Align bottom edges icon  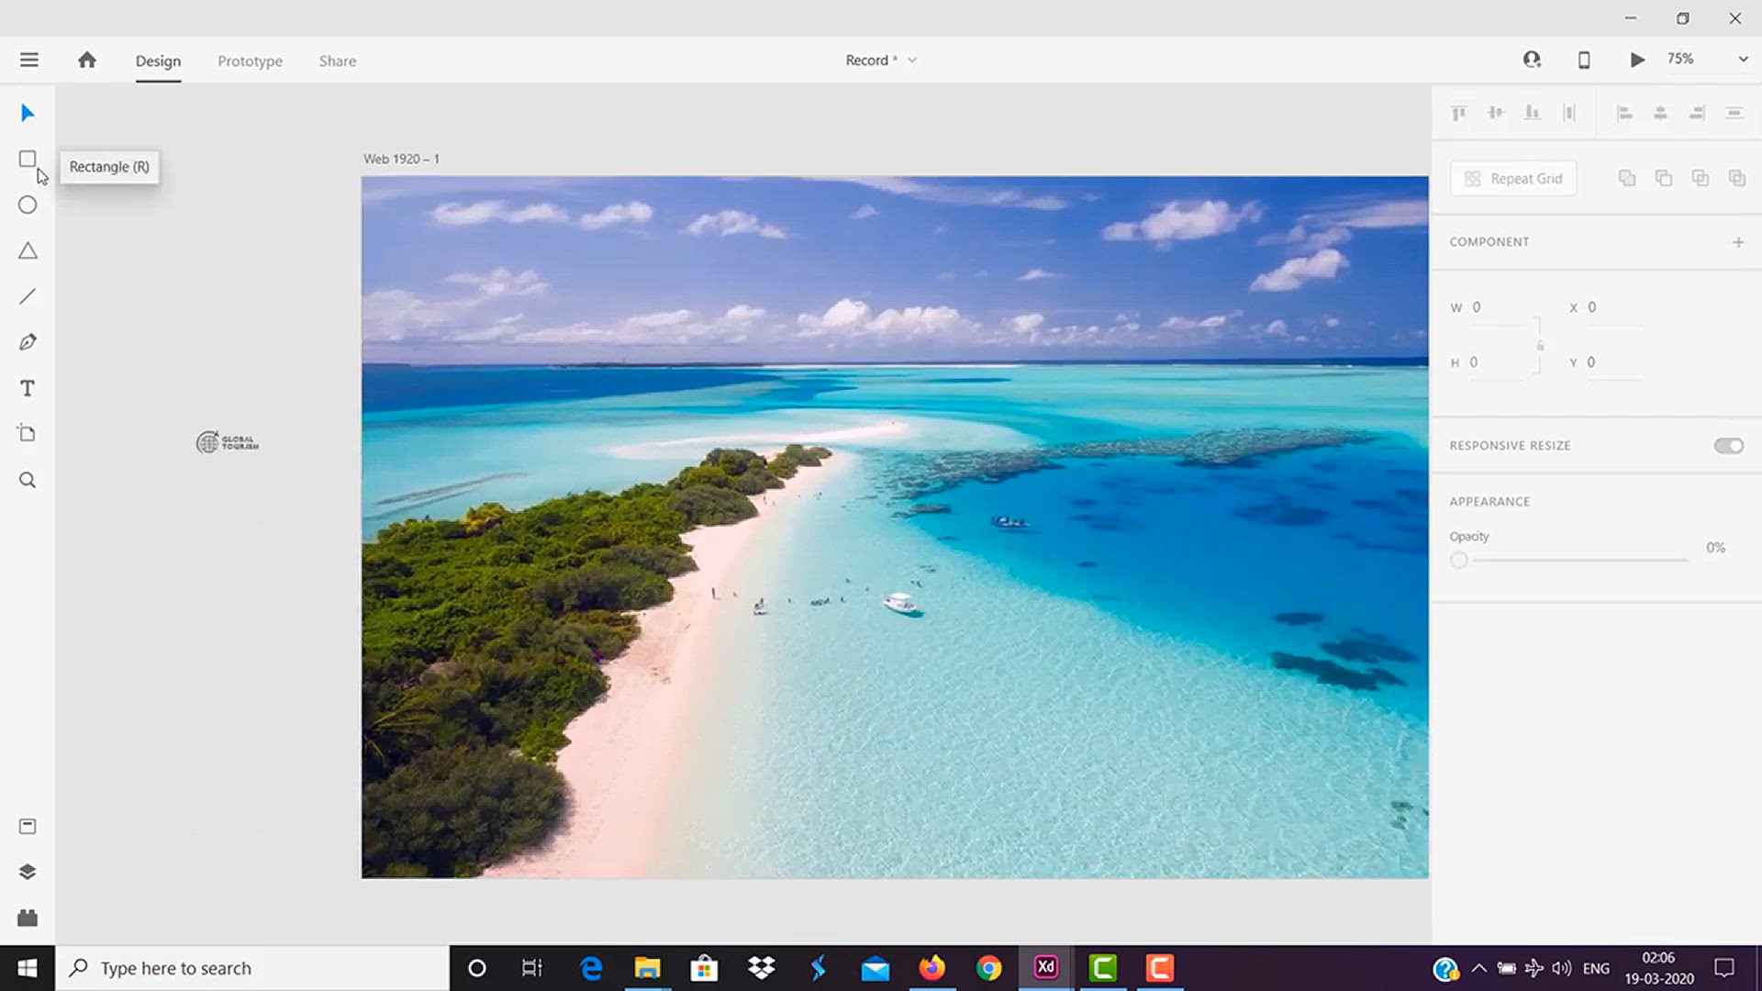click(1533, 113)
